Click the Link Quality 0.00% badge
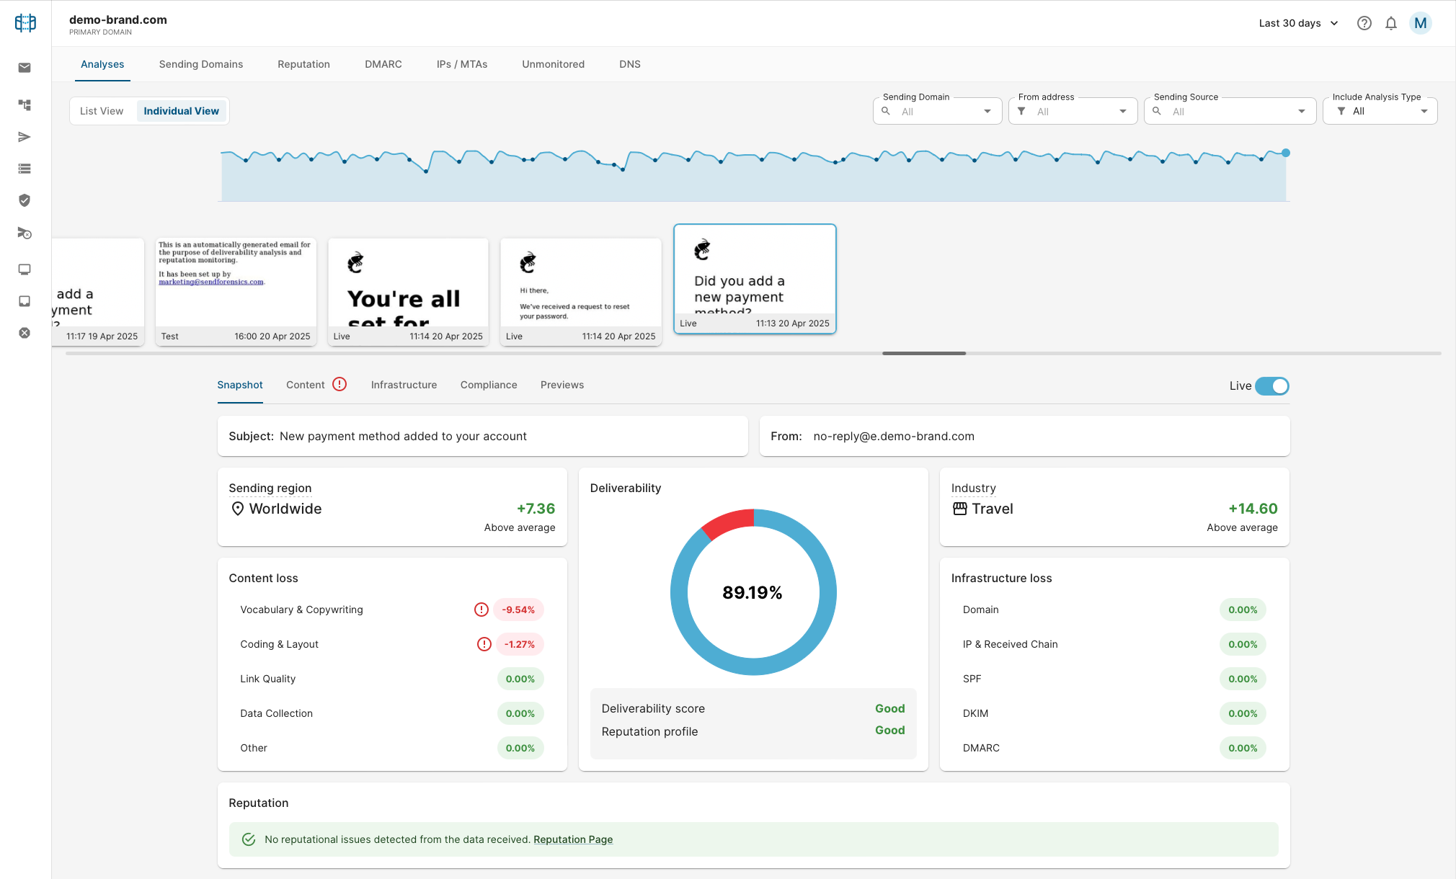Screen dimensions: 1456x879 (x=520, y=679)
